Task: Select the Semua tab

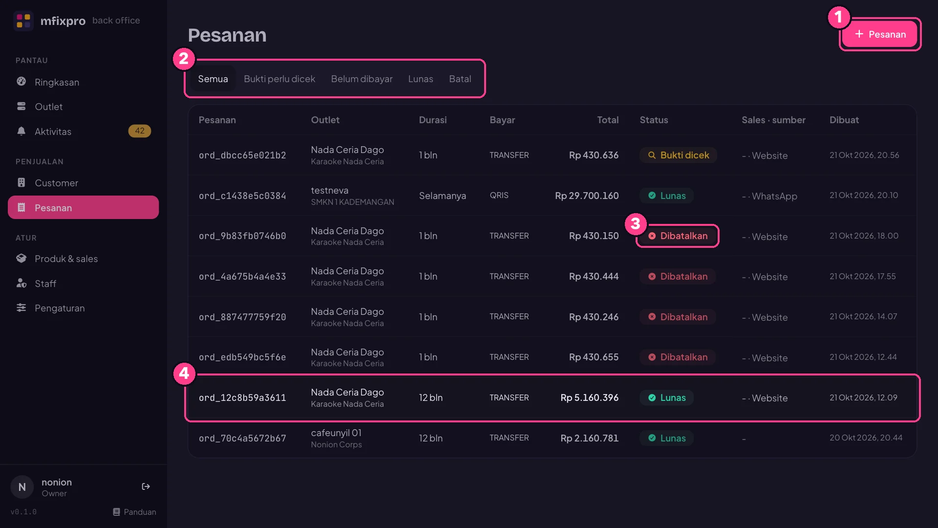Action: tap(213, 79)
